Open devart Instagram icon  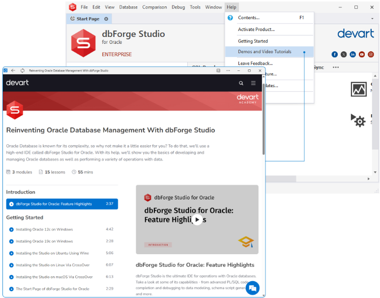pos(371,54)
